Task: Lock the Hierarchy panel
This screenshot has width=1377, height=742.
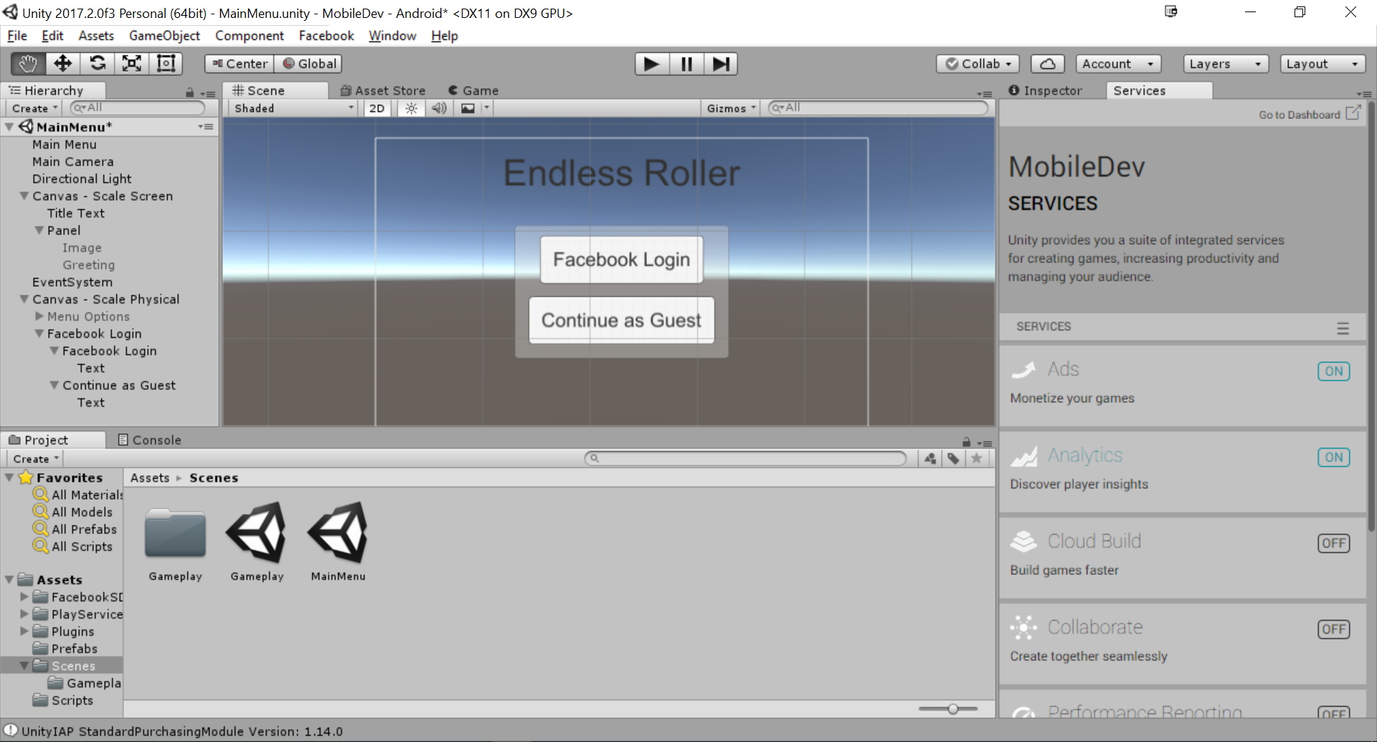Action: coord(189,92)
